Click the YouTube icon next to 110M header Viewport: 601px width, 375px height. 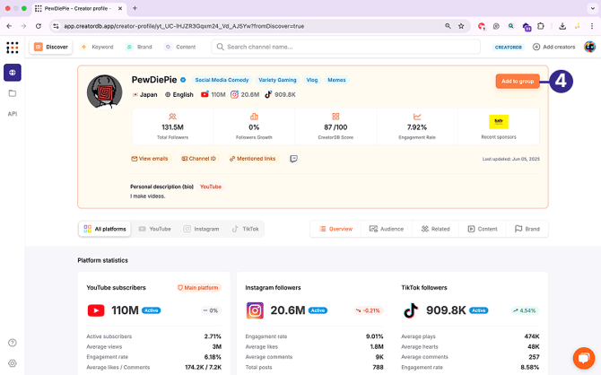click(205, 94)
